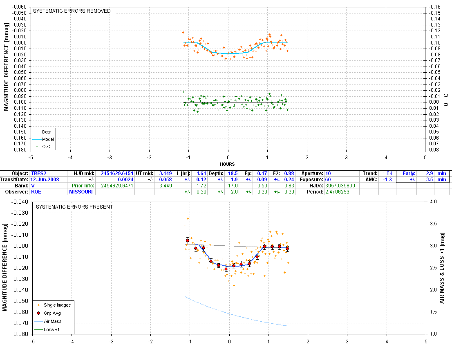The width and height of the screenshot is (452, 347).
Task: Click the TransitDate label cell
Action: [14, 179]
